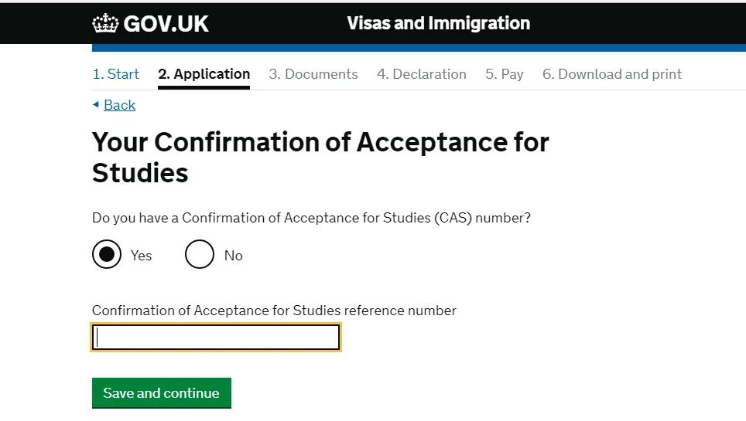Open the 4. Declaration step
746x421 pixels.
tap(421, 74)
